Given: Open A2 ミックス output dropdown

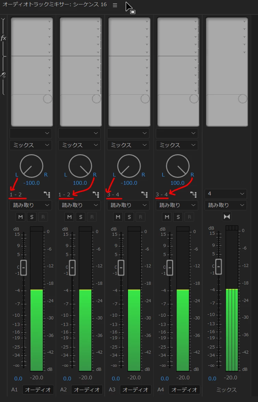Looking at the screenshot, I should [x=80, y=145].
